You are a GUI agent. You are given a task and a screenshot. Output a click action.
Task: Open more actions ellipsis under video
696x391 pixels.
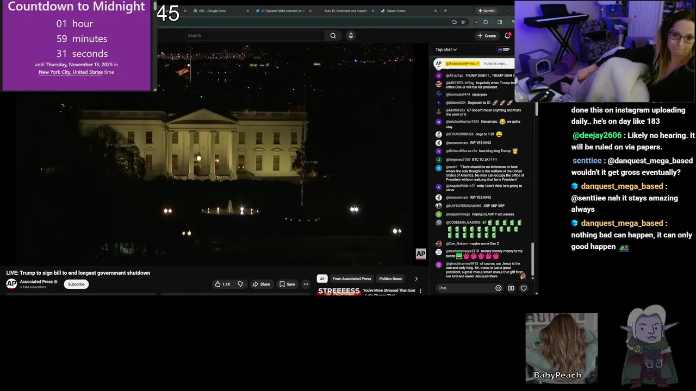coord(306,284)
